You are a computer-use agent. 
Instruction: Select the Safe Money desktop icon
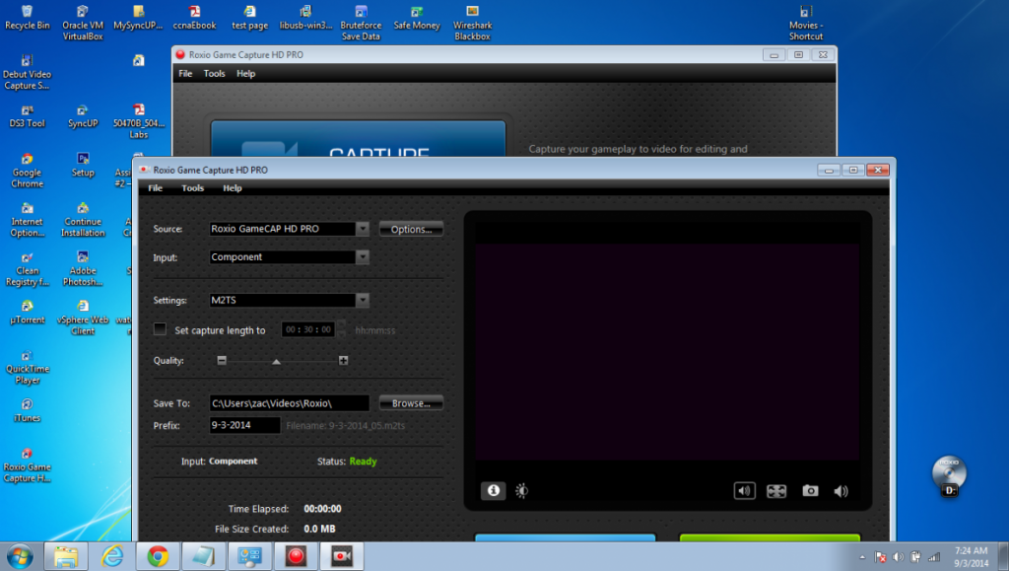[x=417, y=18]
